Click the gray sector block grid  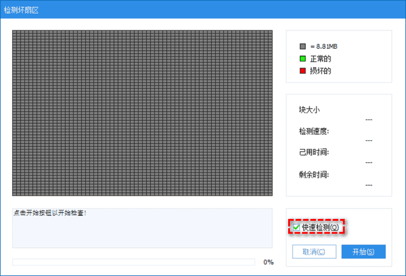(x=142, y=113)
